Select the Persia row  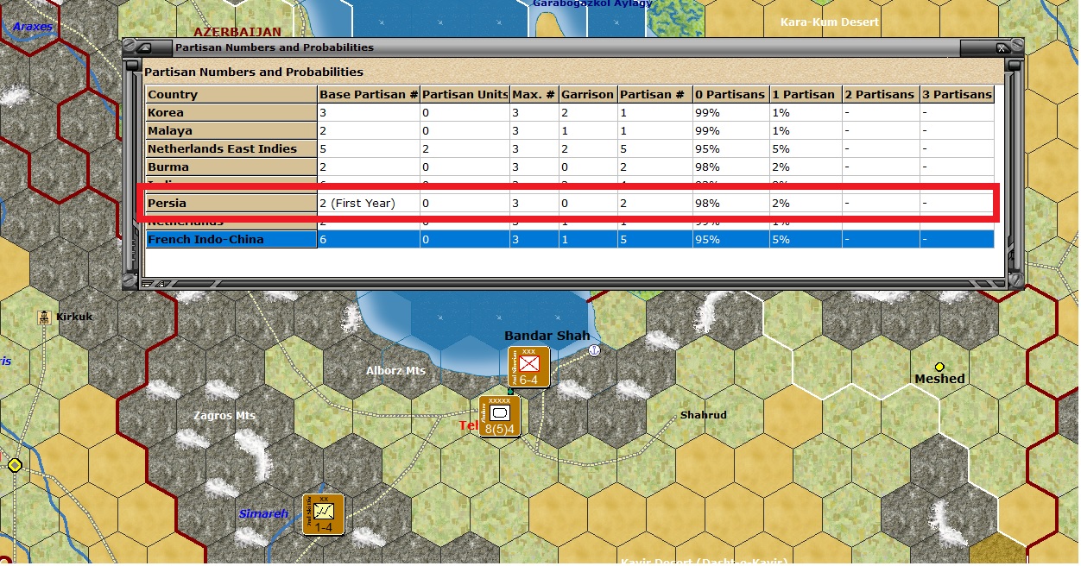pos(570,204)
